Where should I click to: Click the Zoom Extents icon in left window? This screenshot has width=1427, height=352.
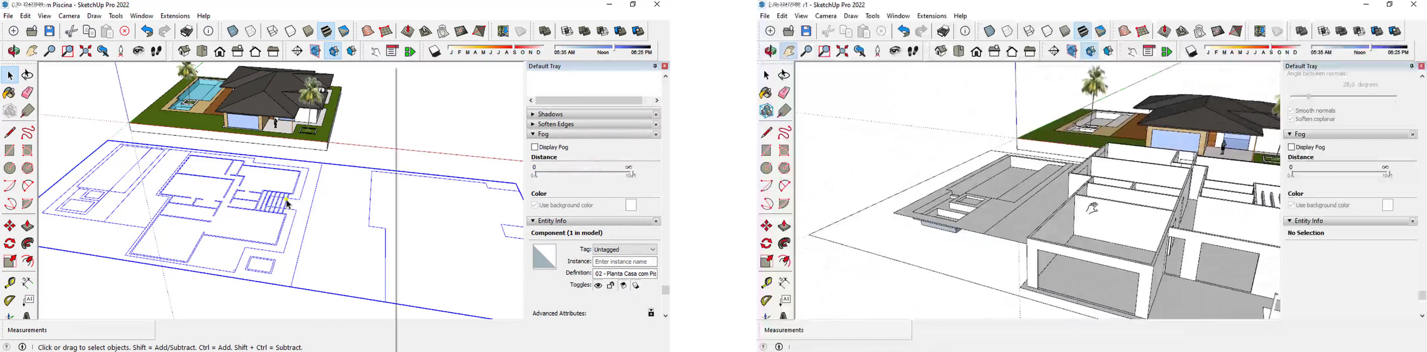pyautogui.click(x=86, y=51)
